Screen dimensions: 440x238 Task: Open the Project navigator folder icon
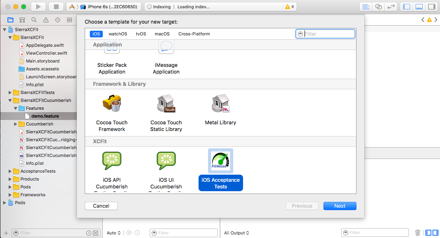10,20
